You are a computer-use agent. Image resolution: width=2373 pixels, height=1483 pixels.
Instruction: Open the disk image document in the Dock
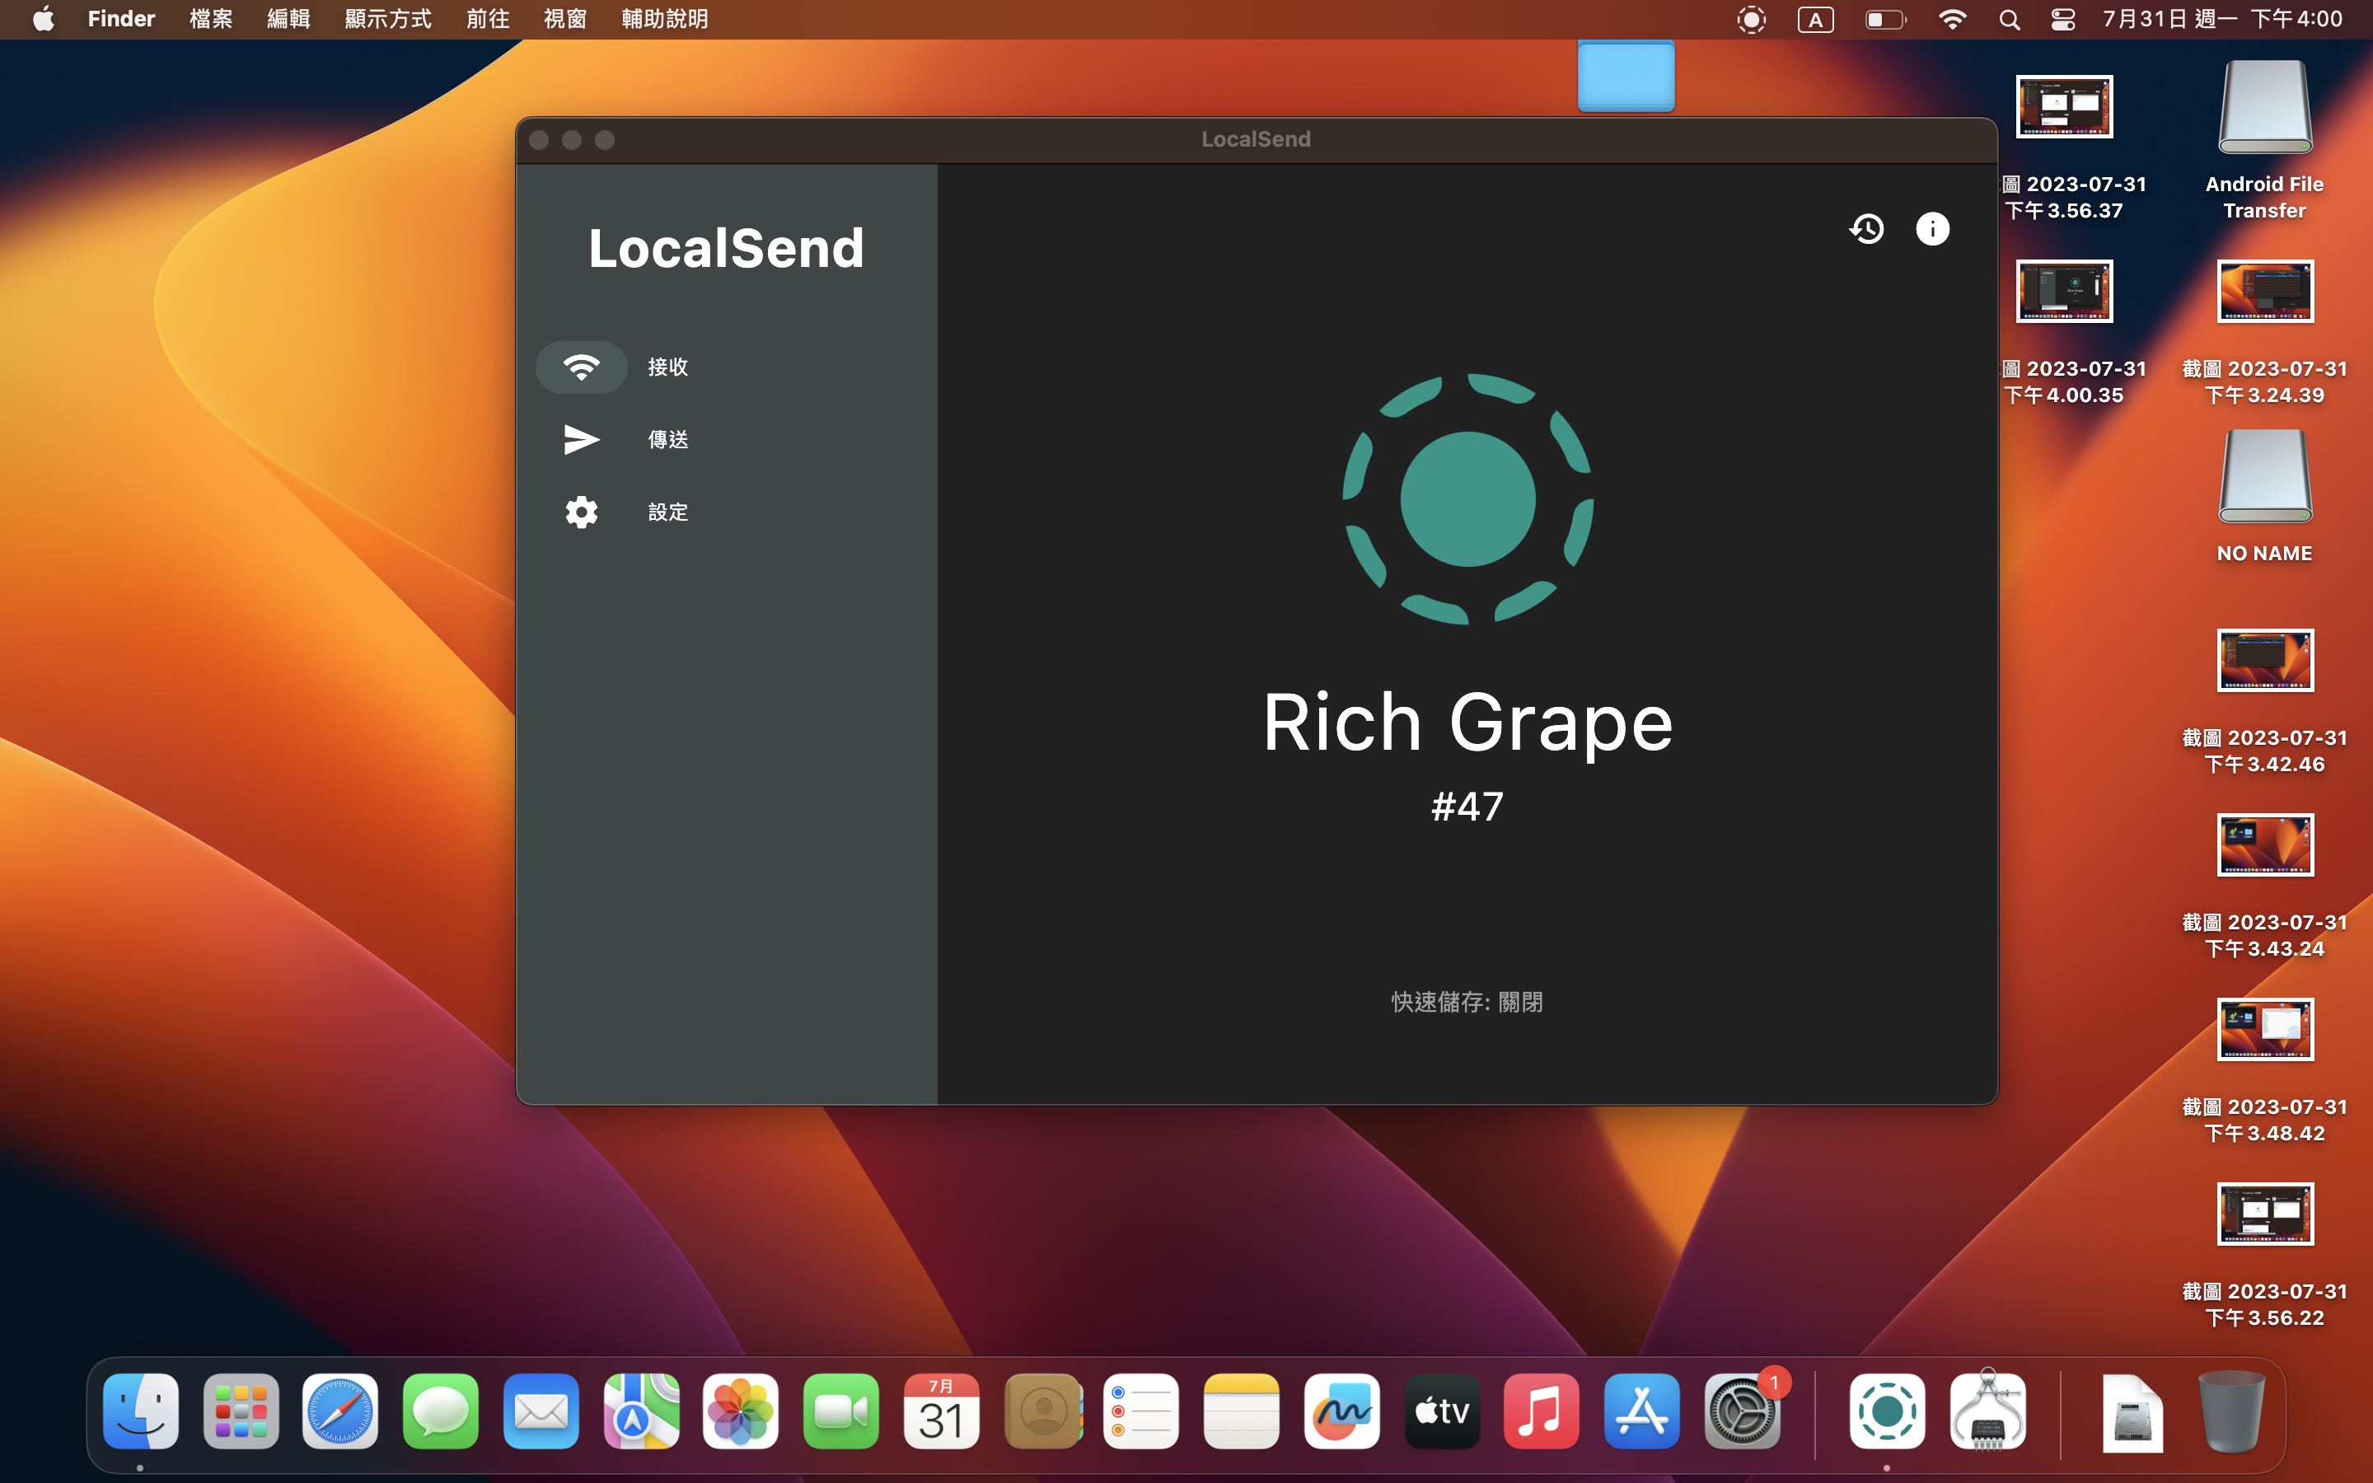click(x=2132, y=1413)
